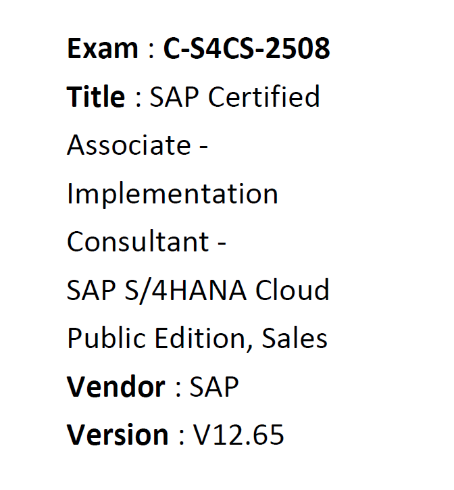This screenshot has width=454, height=490.
Task: Click the bold "Vendor" label
Action: 116,387
